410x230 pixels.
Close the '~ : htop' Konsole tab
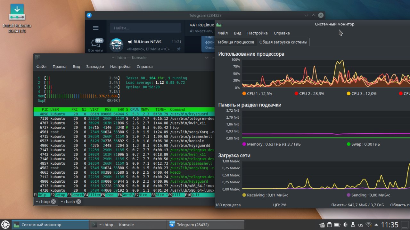[53, 202]
